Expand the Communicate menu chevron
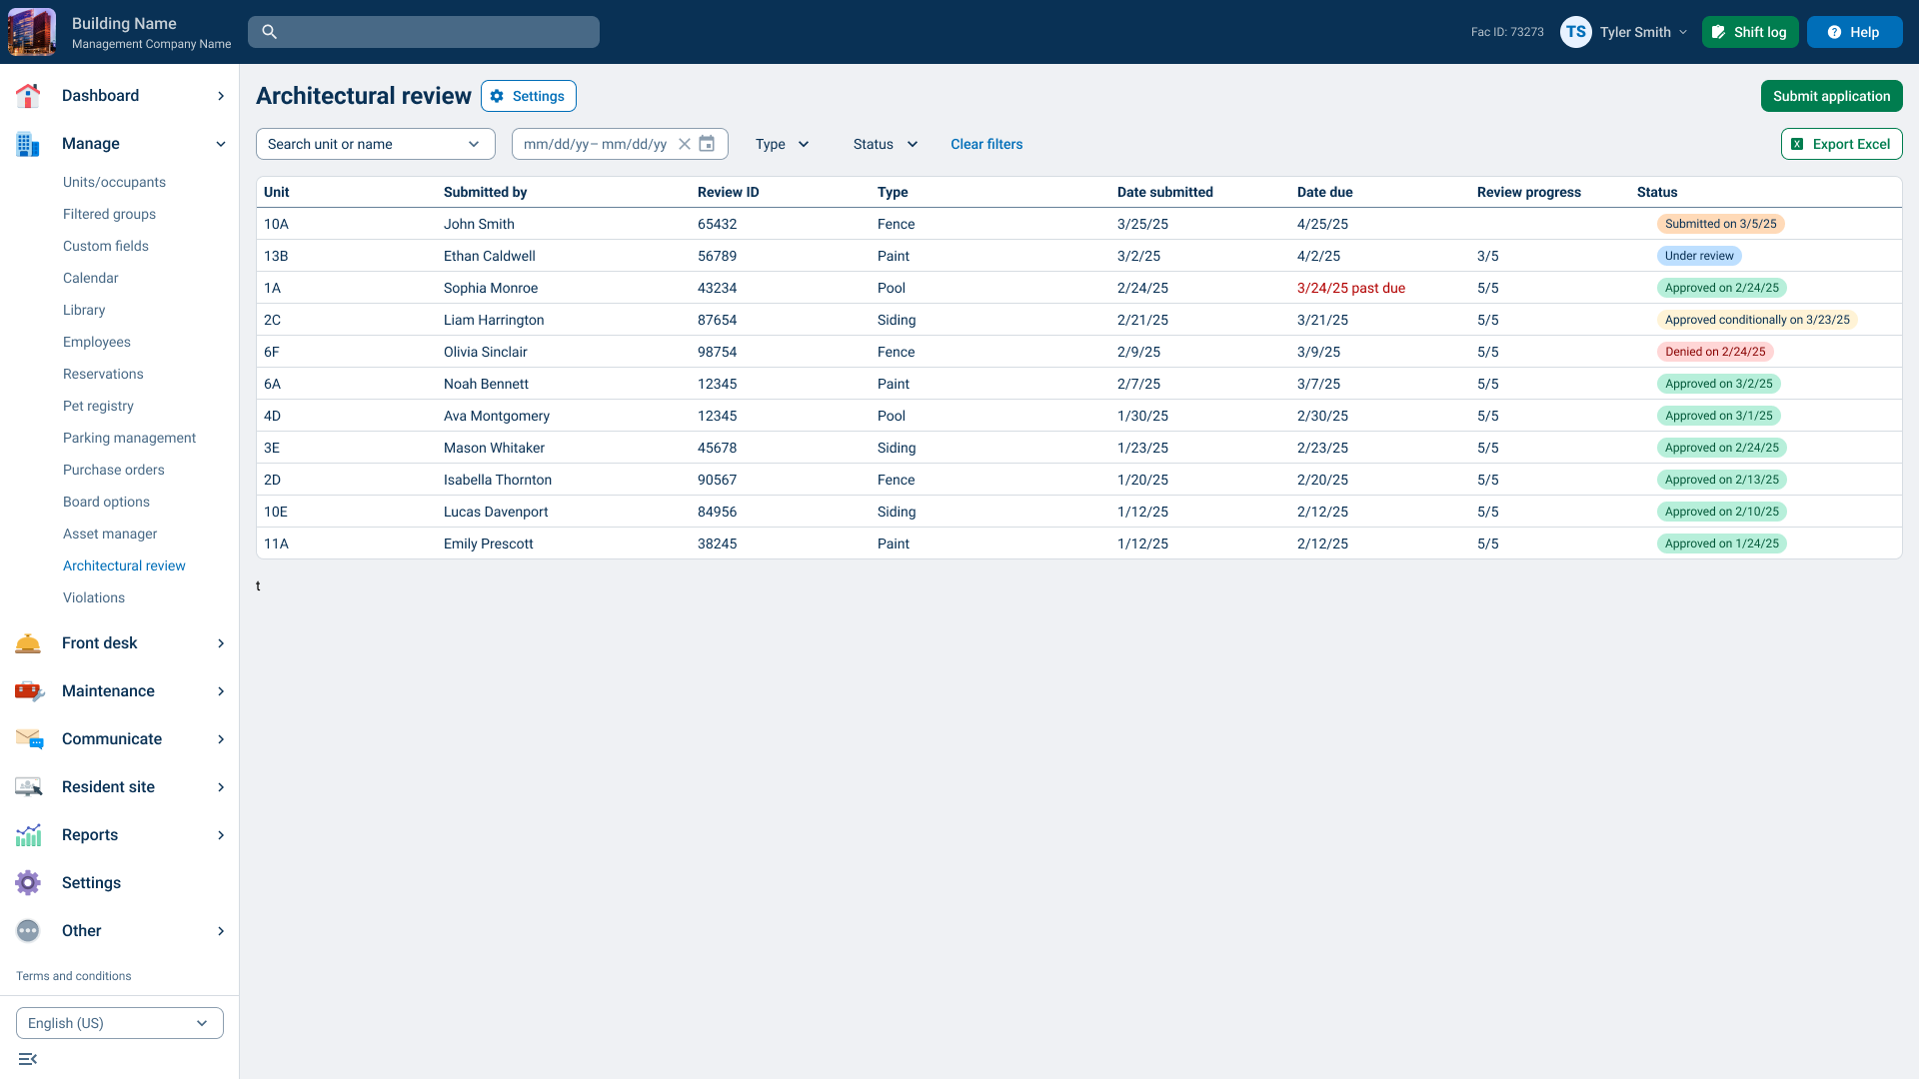The width and height of the screenshot is (1919, 1079). point(221,739)
